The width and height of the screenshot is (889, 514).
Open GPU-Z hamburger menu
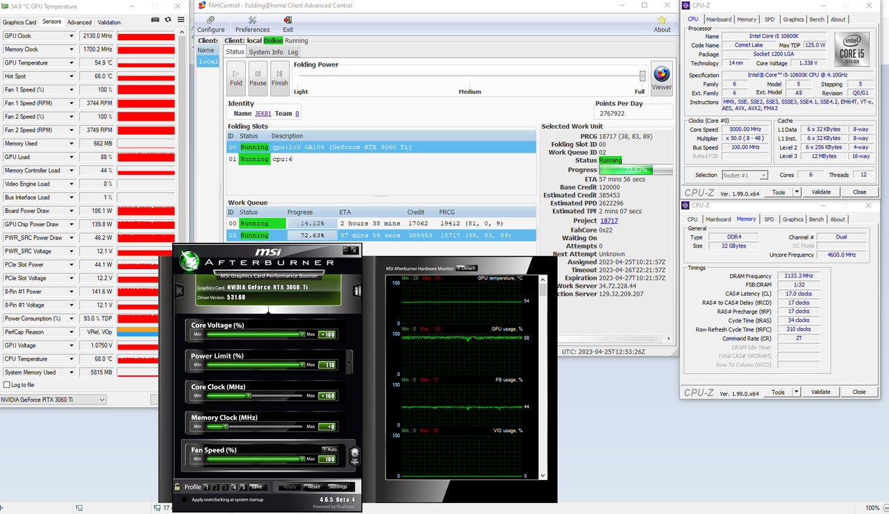point(181,21)
